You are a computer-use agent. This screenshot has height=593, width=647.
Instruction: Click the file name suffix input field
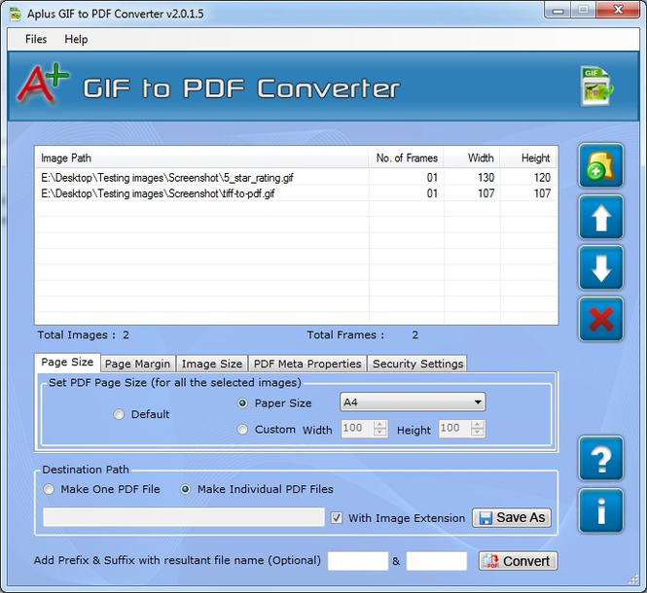click(x=437, y=561)
